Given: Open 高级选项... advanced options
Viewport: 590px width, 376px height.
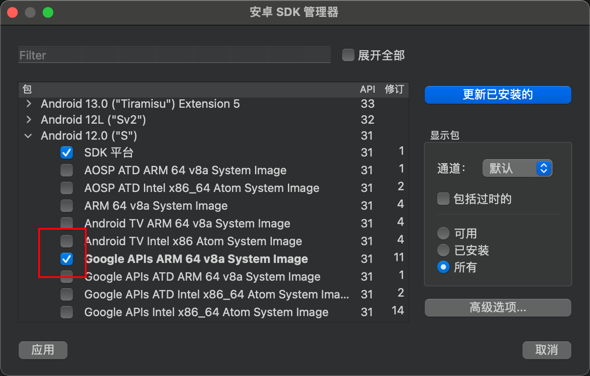Looking at the screenshot, I should coord(498,308).
